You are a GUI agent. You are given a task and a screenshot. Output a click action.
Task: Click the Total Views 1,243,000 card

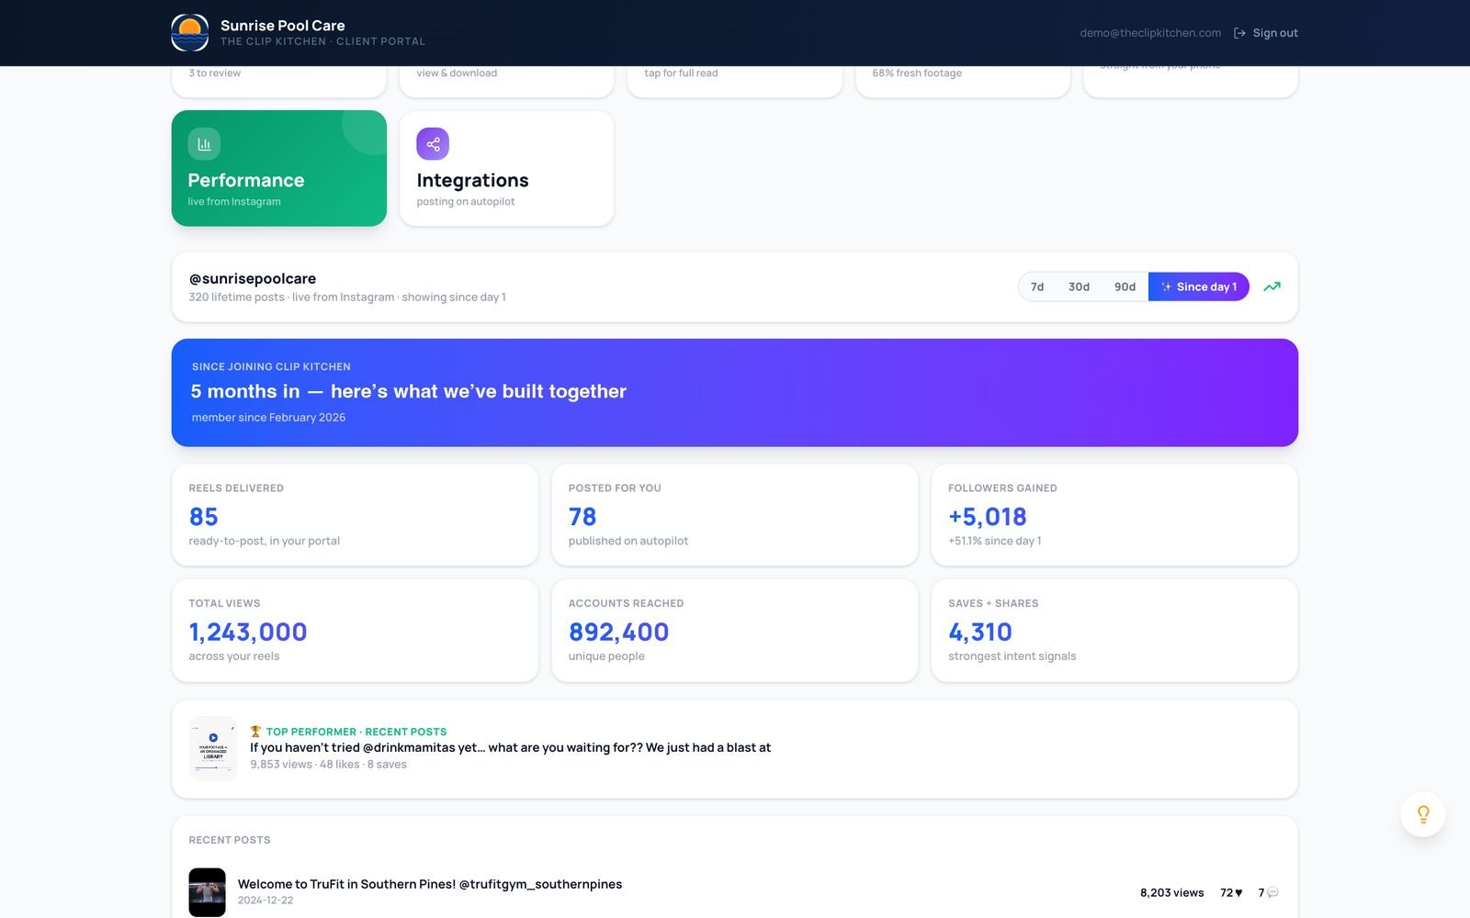click(x=355, y=631)
